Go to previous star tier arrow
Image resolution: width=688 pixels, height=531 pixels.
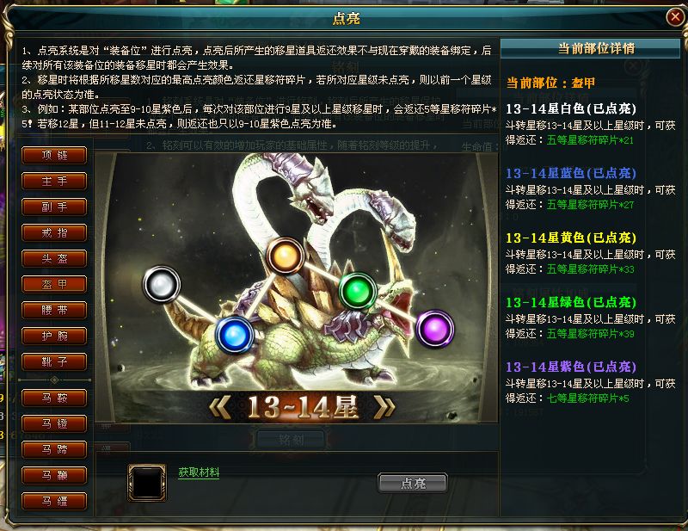221,406
